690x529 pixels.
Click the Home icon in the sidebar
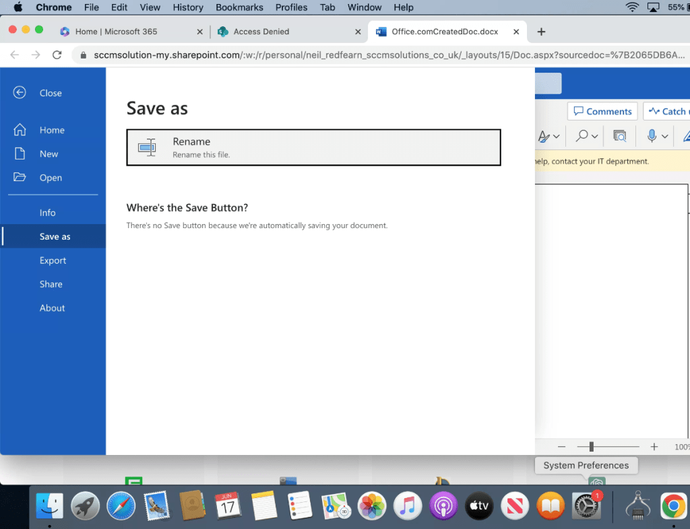[x=20, y=130]
